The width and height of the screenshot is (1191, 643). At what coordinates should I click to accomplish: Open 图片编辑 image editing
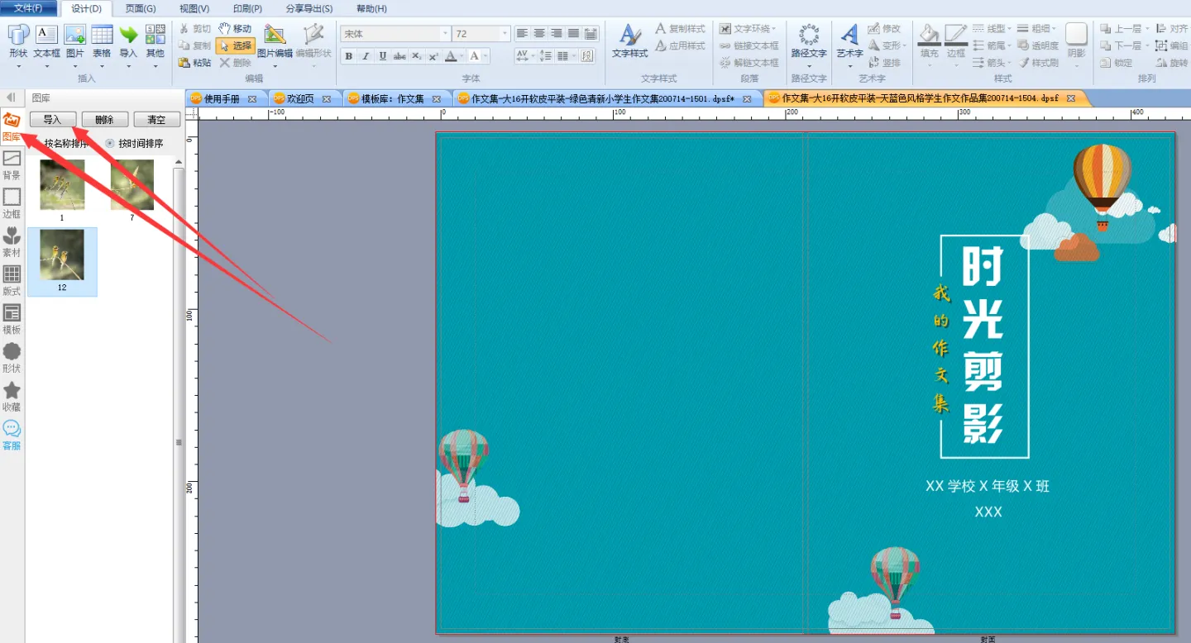click(x=275, y=41)
